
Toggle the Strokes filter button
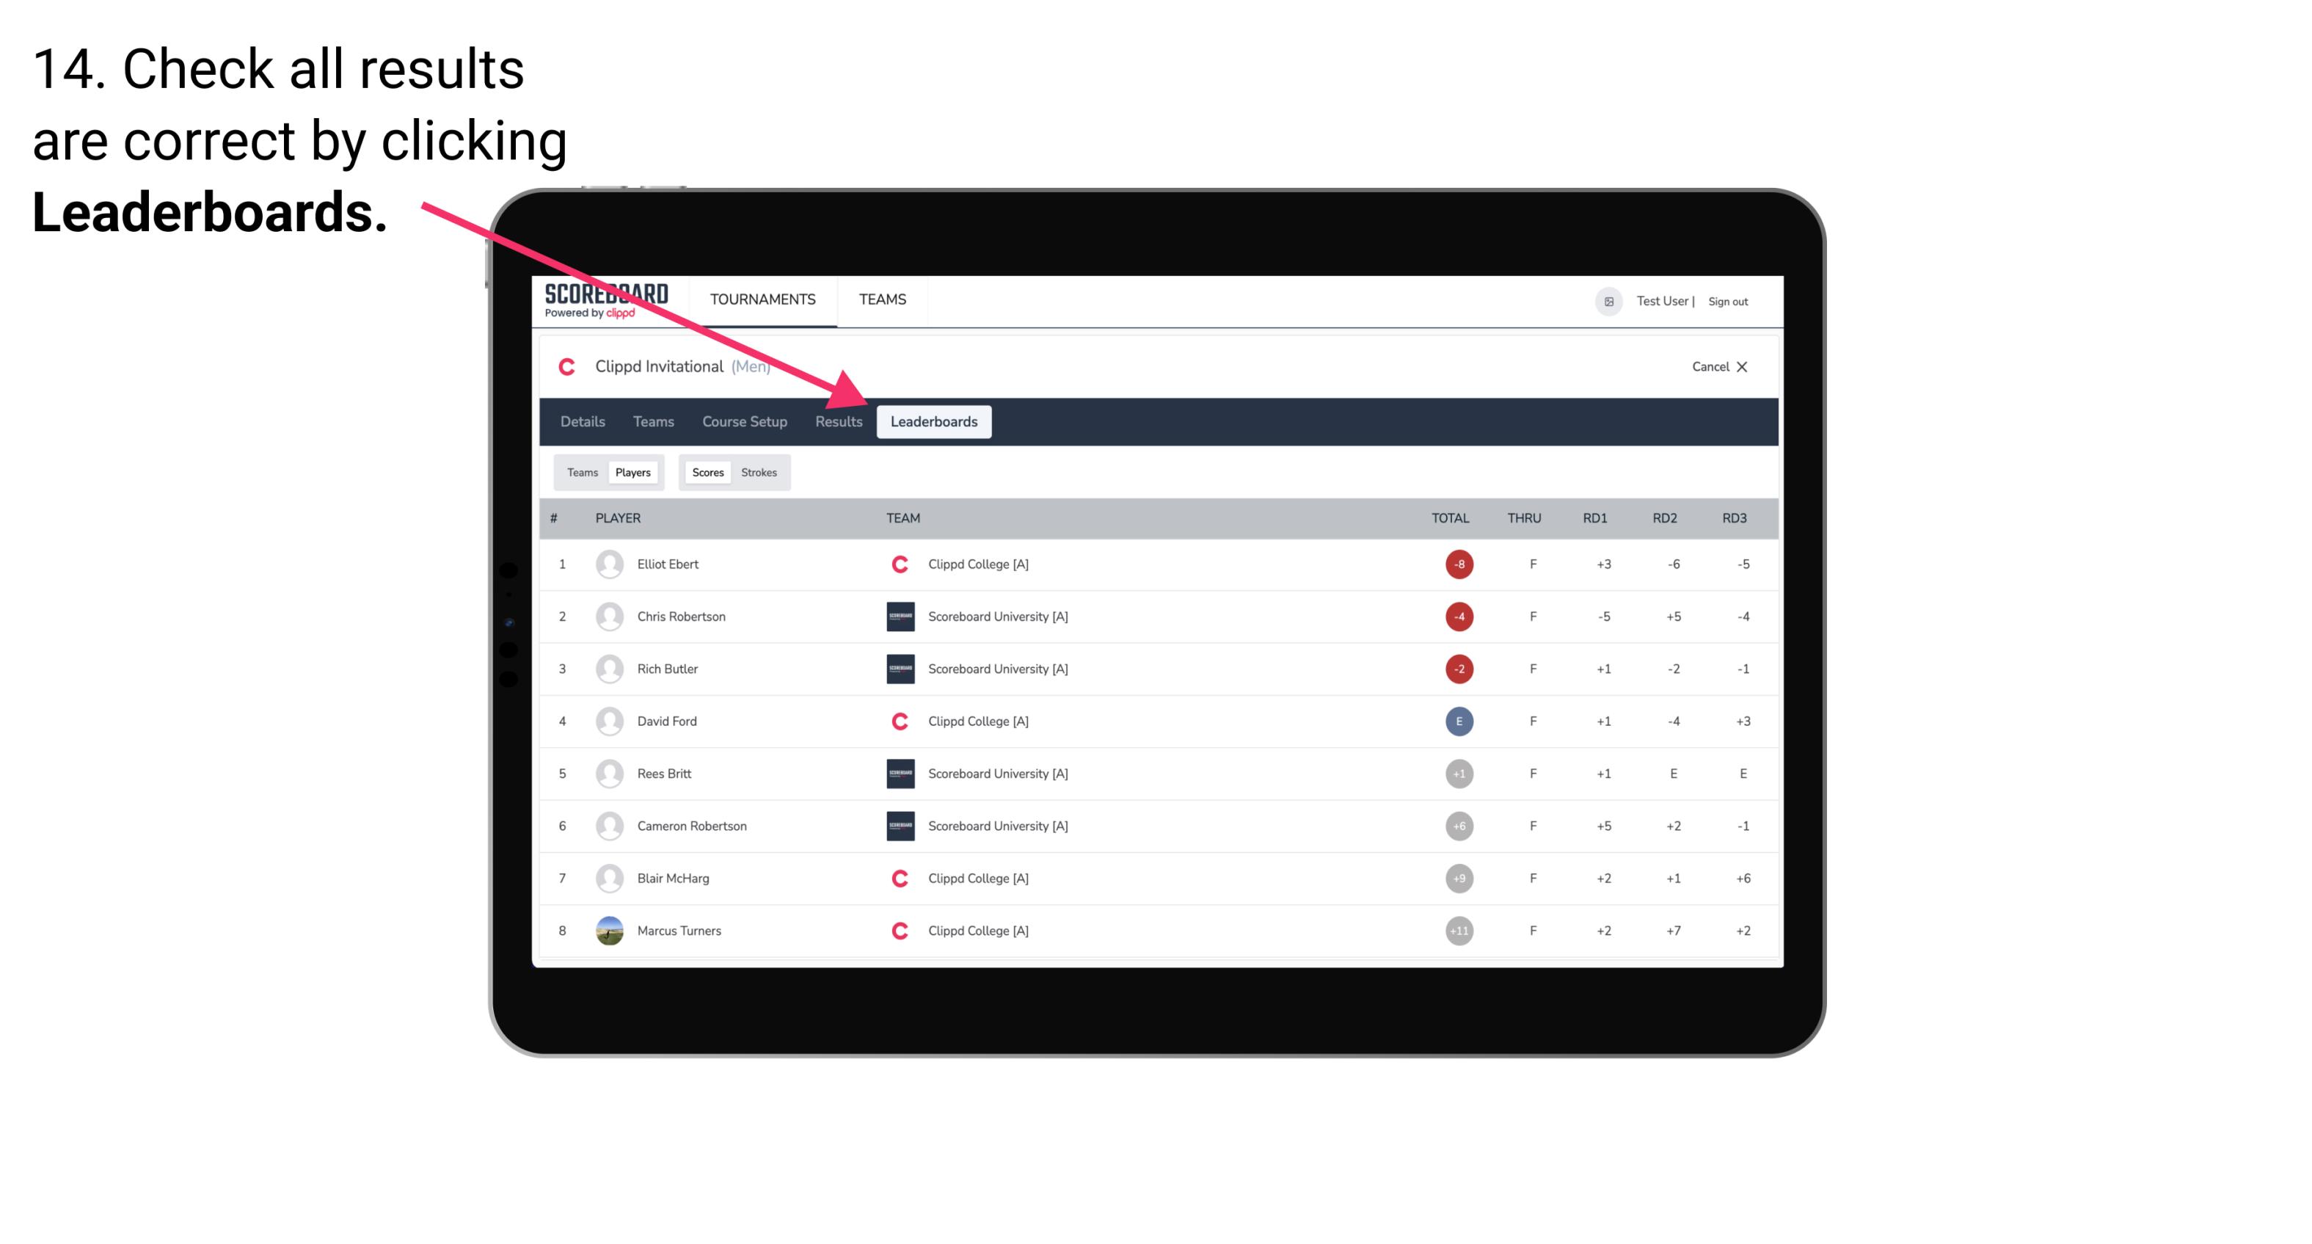coord(761,472)
